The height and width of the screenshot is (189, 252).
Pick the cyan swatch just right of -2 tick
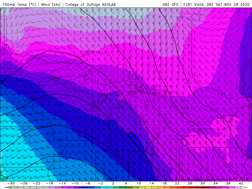[104, 187]
